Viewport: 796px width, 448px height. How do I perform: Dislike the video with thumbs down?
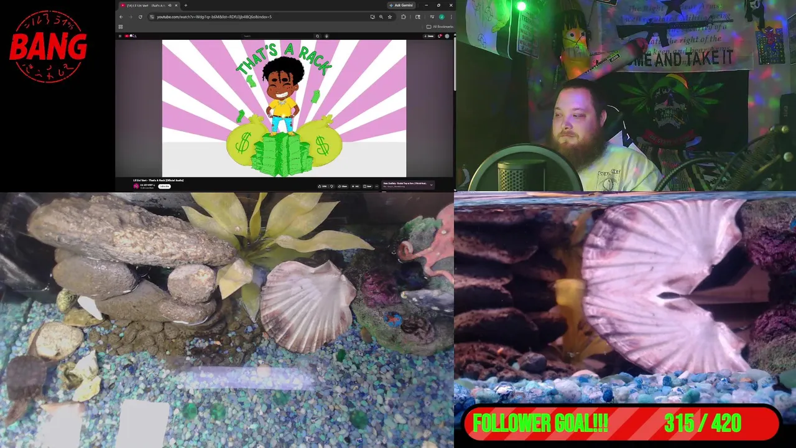coord(331,186)
